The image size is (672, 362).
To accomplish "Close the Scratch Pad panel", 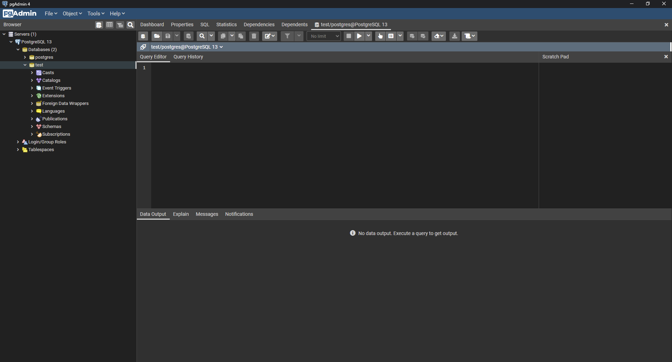I will click(x=666, y=57).
